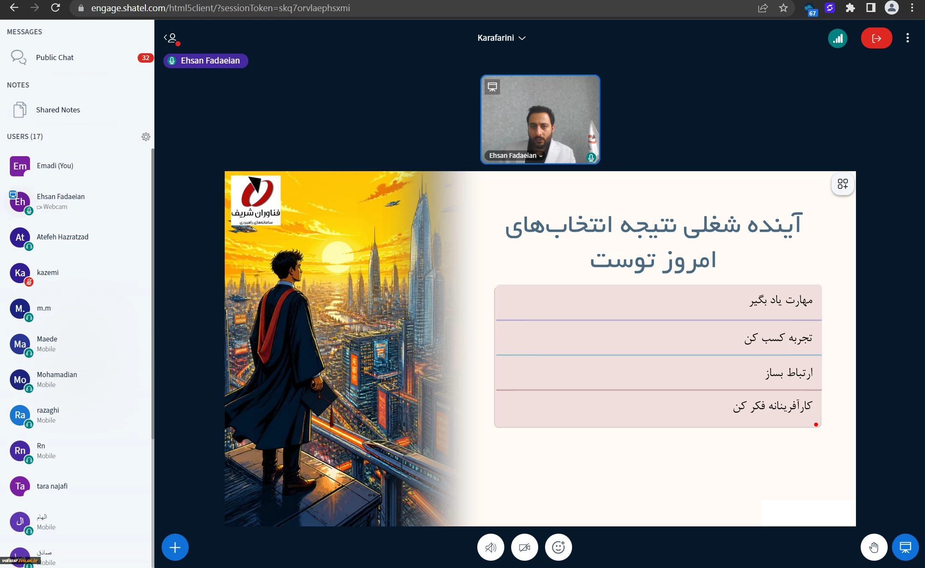Open the meeting options three-dot menu
This screenshot has height=568, width=925.
coord(907,38)
